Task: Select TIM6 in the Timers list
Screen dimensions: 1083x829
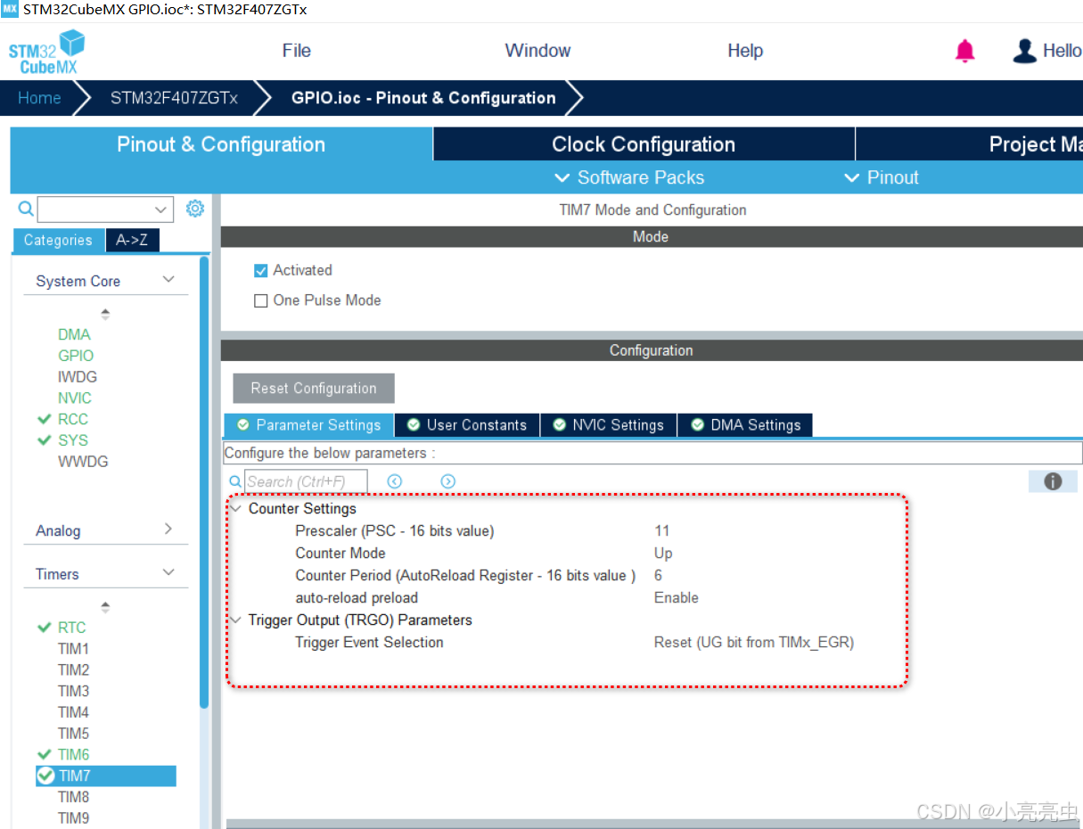Action: coord(74,755)
